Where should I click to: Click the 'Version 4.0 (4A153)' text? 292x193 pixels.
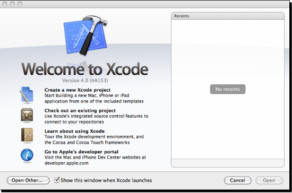point(85,81)
